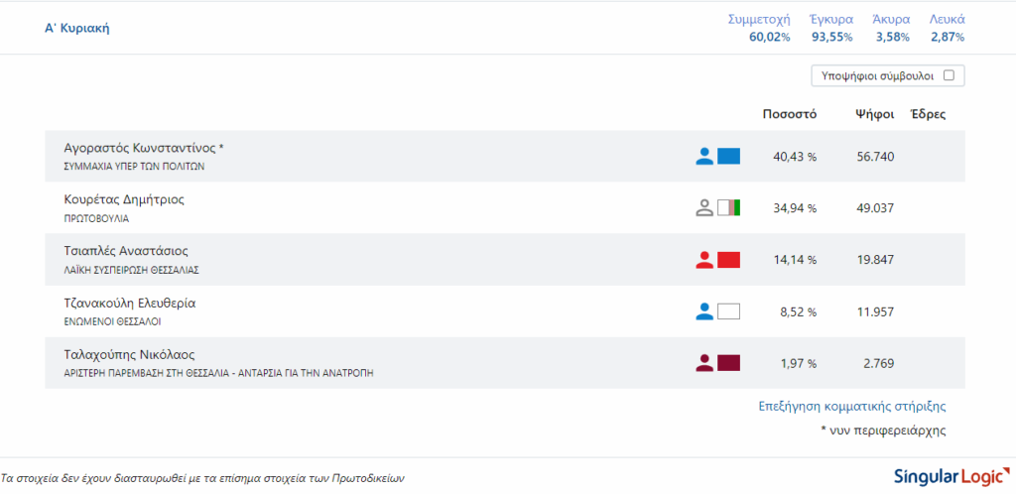Enable the Υποψήφιοι σύμβουλοι checkbox
Screen dimensions: 1016x494
949,75
